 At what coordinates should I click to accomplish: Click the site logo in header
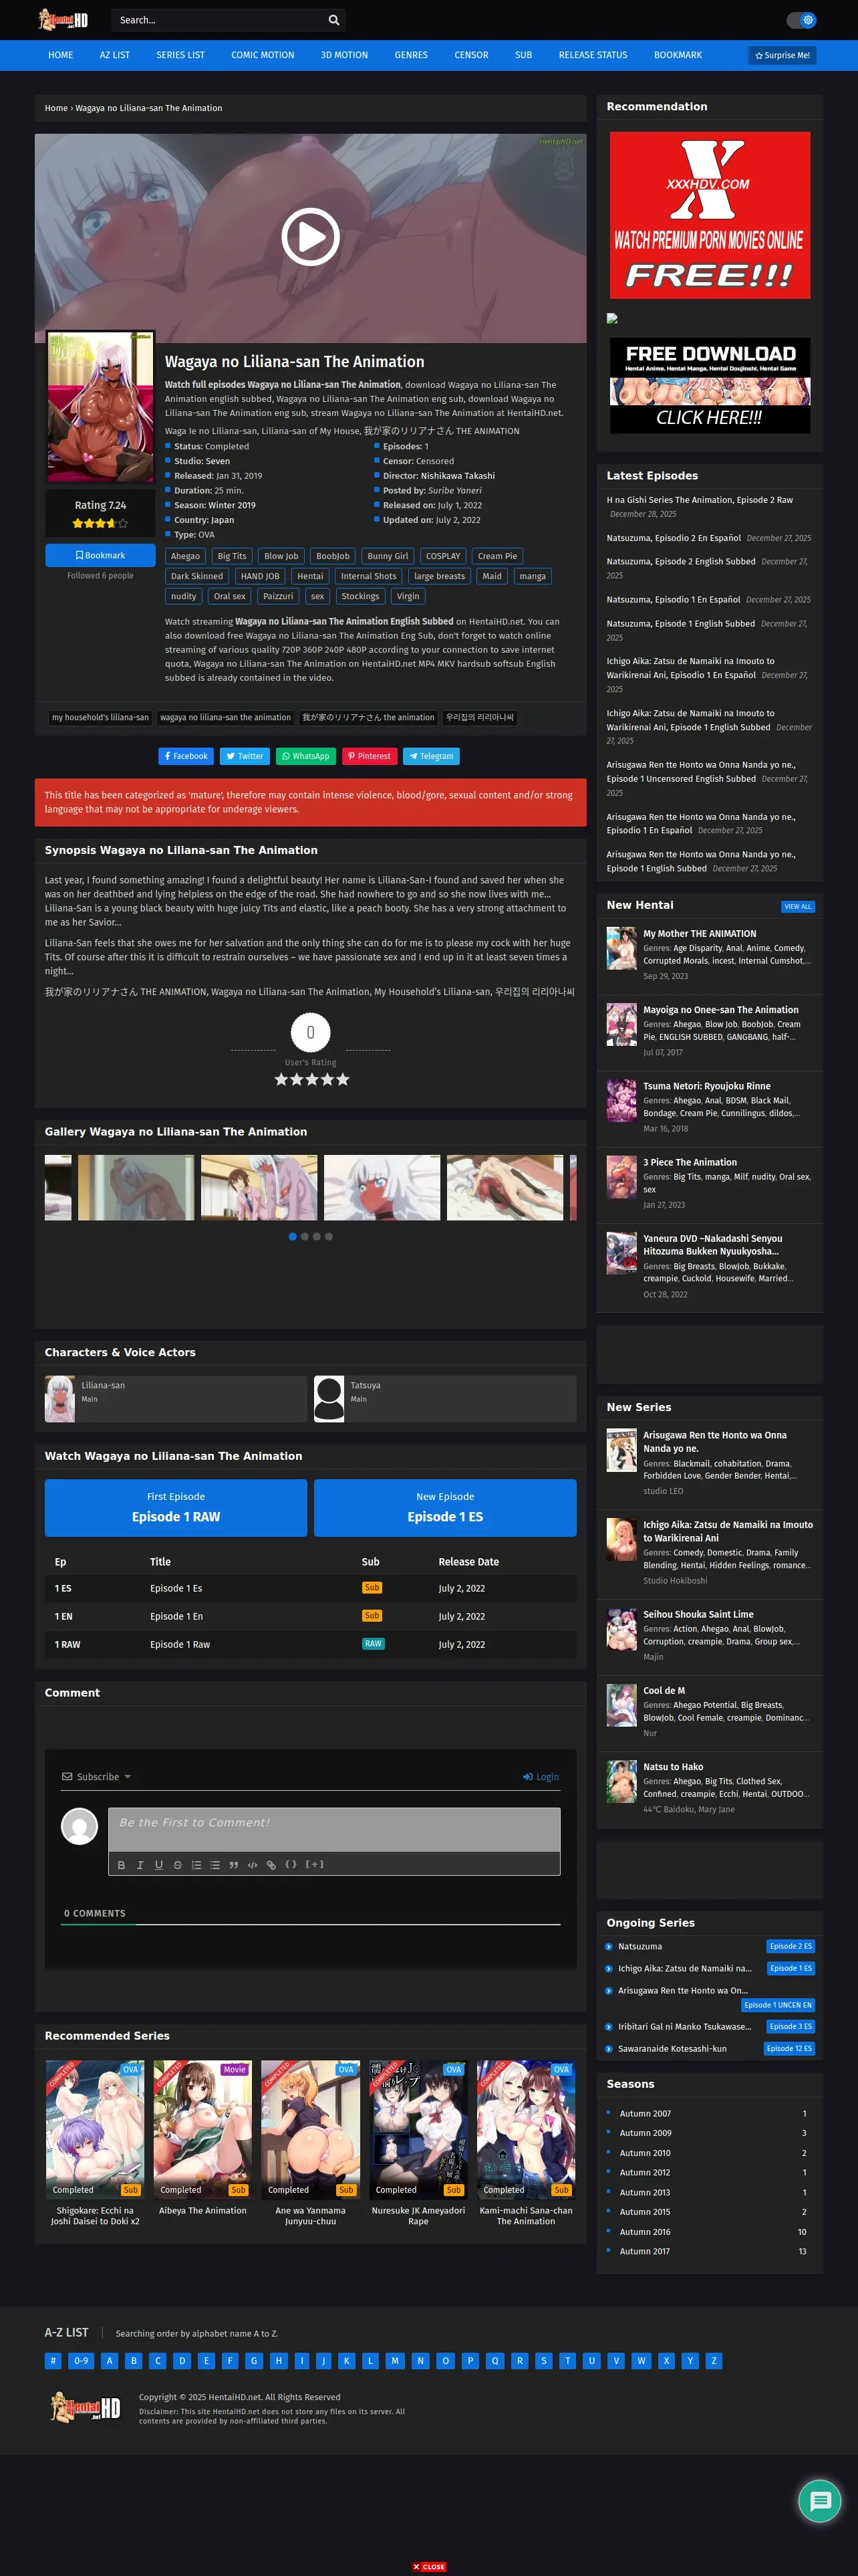tap(64, 19)
